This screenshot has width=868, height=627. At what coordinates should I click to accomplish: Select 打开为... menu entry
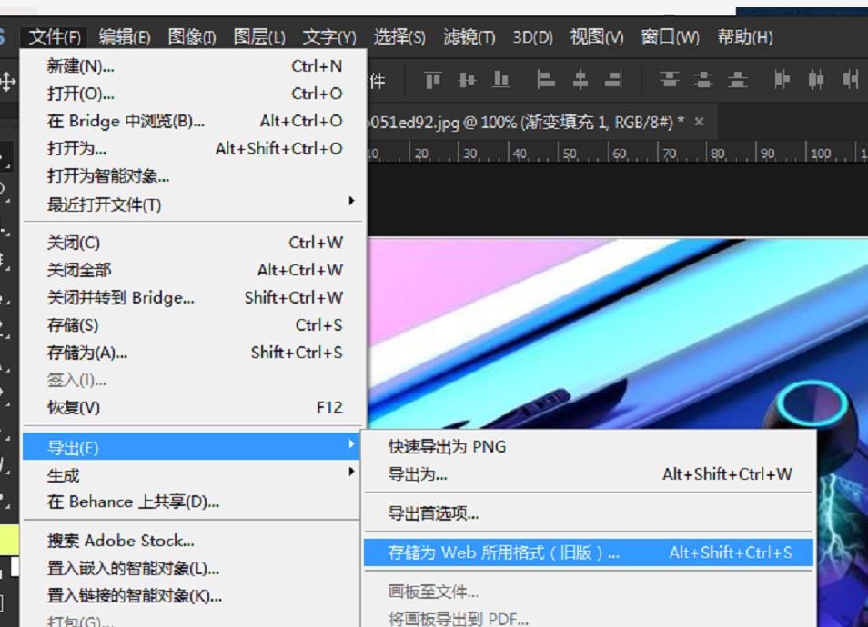[x=195, y=149]
